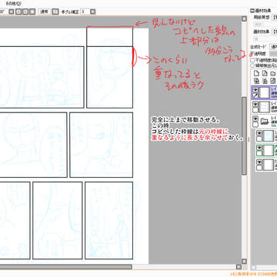Hide the layer folder with eye icon
Viewport: 277px width, 277px height.
tap(255, 119)
